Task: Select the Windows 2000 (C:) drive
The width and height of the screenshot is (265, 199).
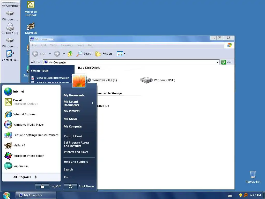Action: pyautogui.click(x=101, y=80)
